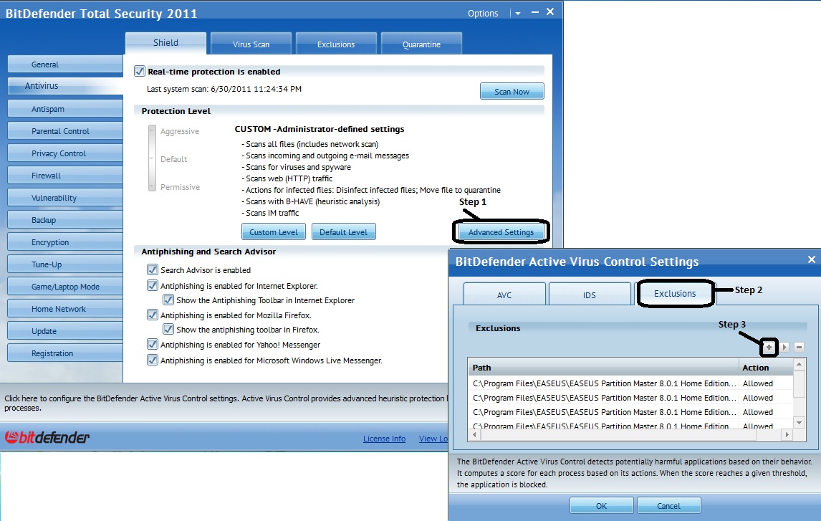This screenshot has width=821, height=521.
Task: Toggle Show Antiphishing Toolbar in Internet Explorer
Action: coord(168,300)
